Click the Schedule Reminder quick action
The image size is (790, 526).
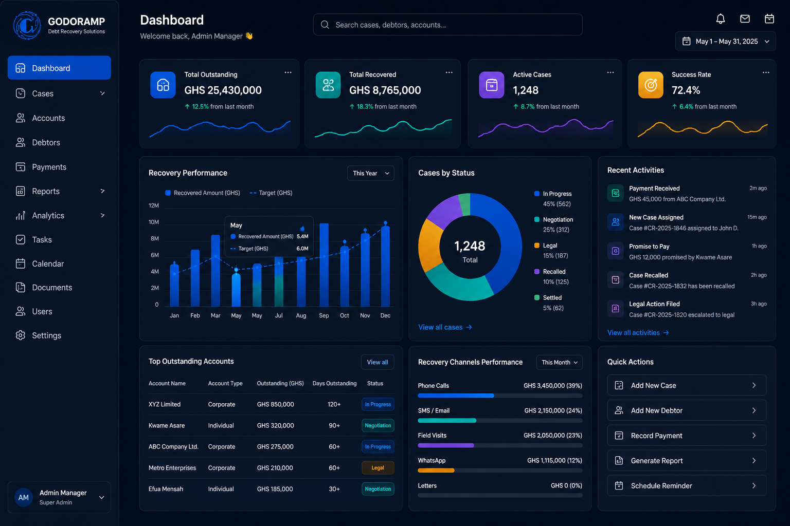[x=687, y=485]
